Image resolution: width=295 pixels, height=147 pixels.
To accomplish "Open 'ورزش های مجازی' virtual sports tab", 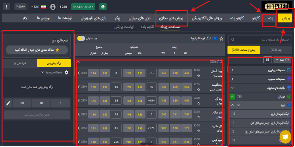I will pos(171,18).
